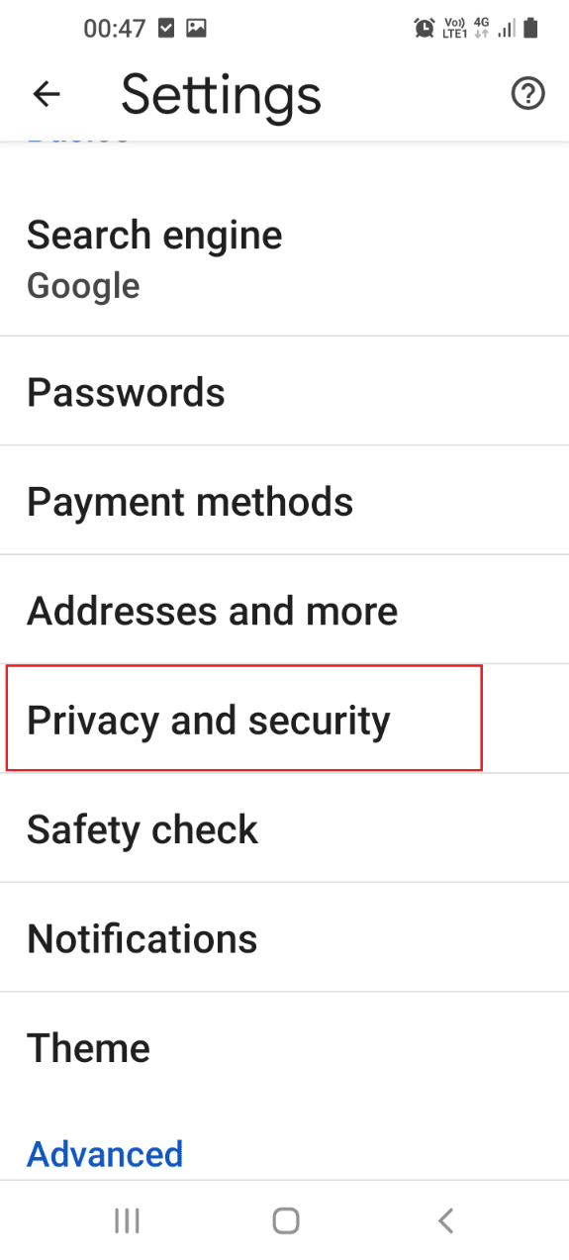Select Payment methods

[x=284, y=501]
